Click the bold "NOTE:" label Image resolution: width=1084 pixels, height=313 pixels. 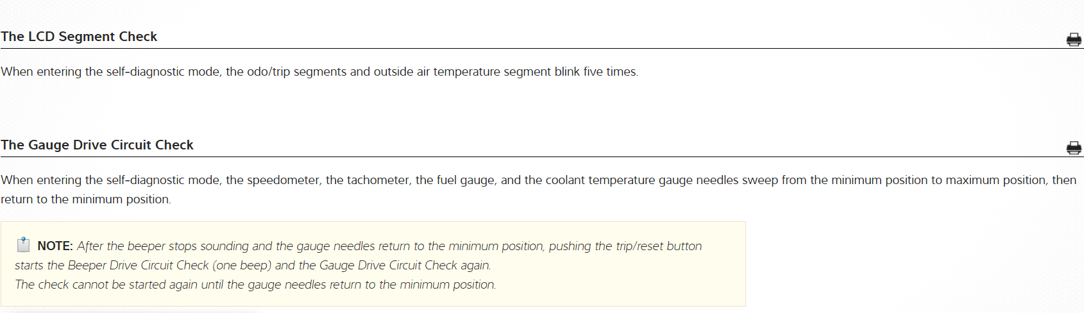click(55, 246)
